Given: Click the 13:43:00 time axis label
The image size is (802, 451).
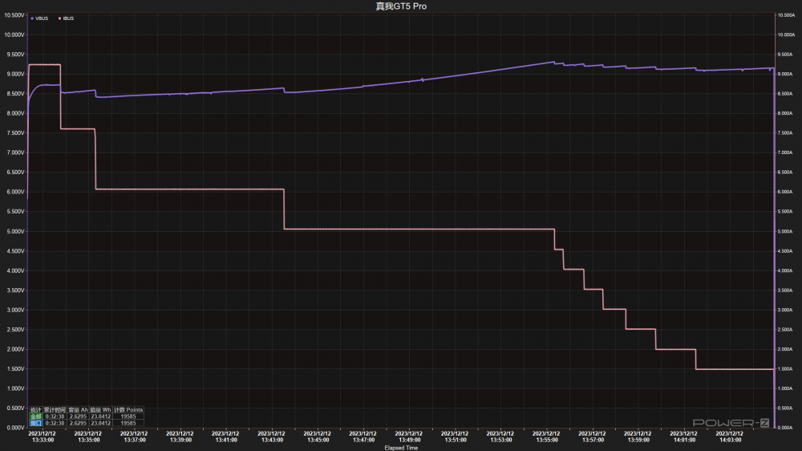Looking at the screenshot, I should pyautogui.click(x=272, y=440).
